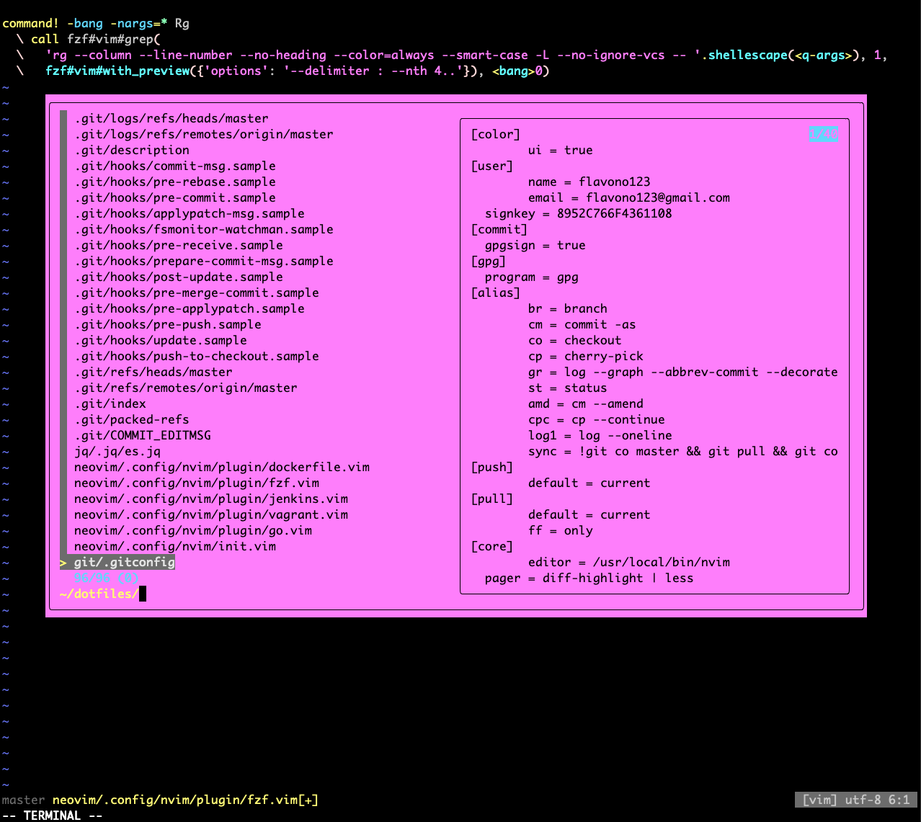Viewport: 921px width, 822px height.
Task: Click the 1/20 preview page indicator
Action: tap(824, 134)
